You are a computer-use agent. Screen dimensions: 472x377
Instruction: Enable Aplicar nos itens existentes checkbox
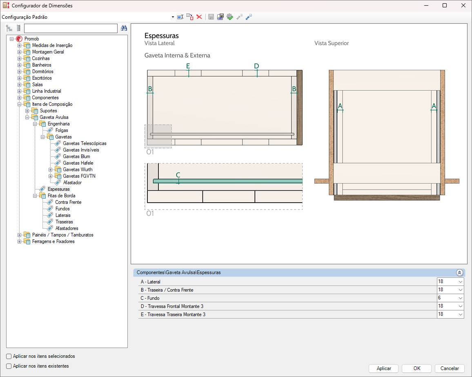[9, 366]
